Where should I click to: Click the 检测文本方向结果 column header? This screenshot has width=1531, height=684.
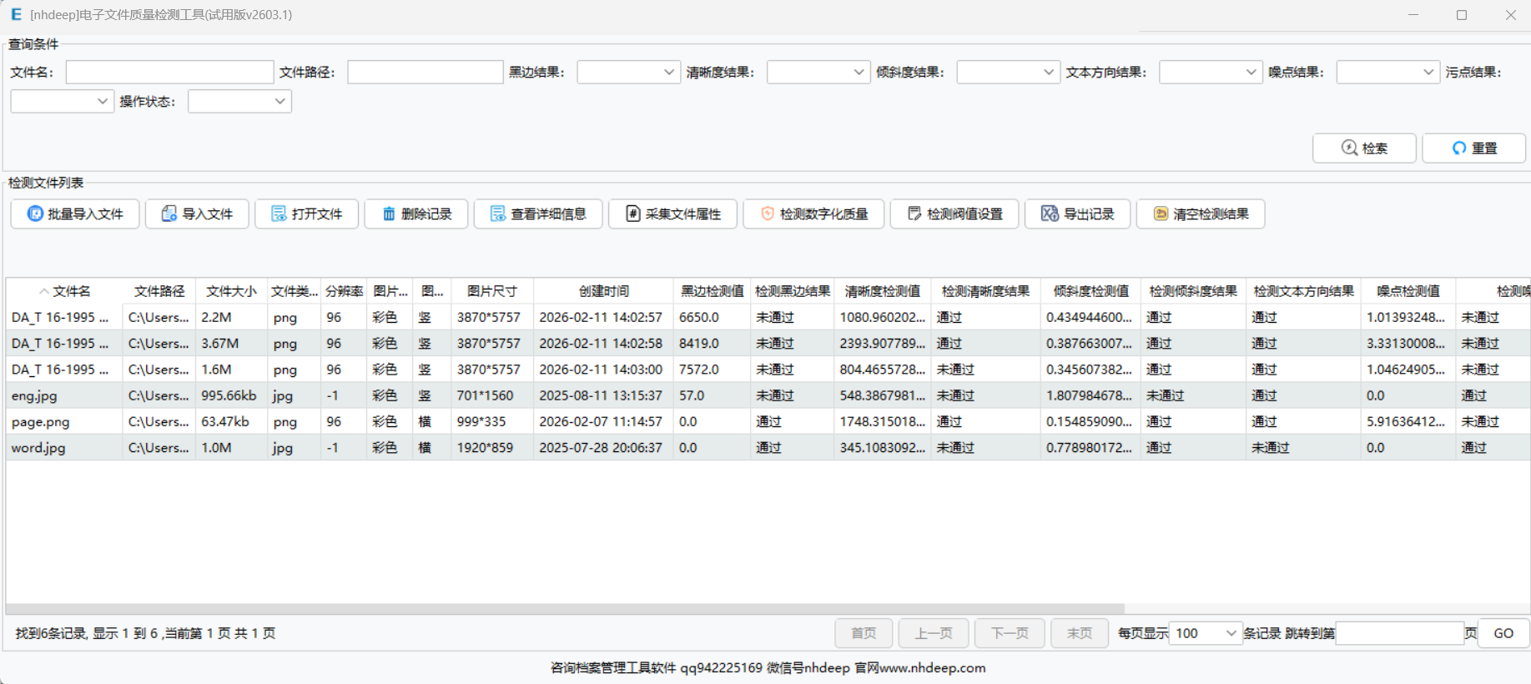1304,291
